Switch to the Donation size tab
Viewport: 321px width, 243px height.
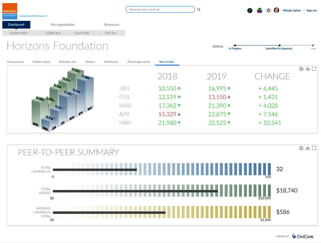pyautogui.click(x=68, y=62)
